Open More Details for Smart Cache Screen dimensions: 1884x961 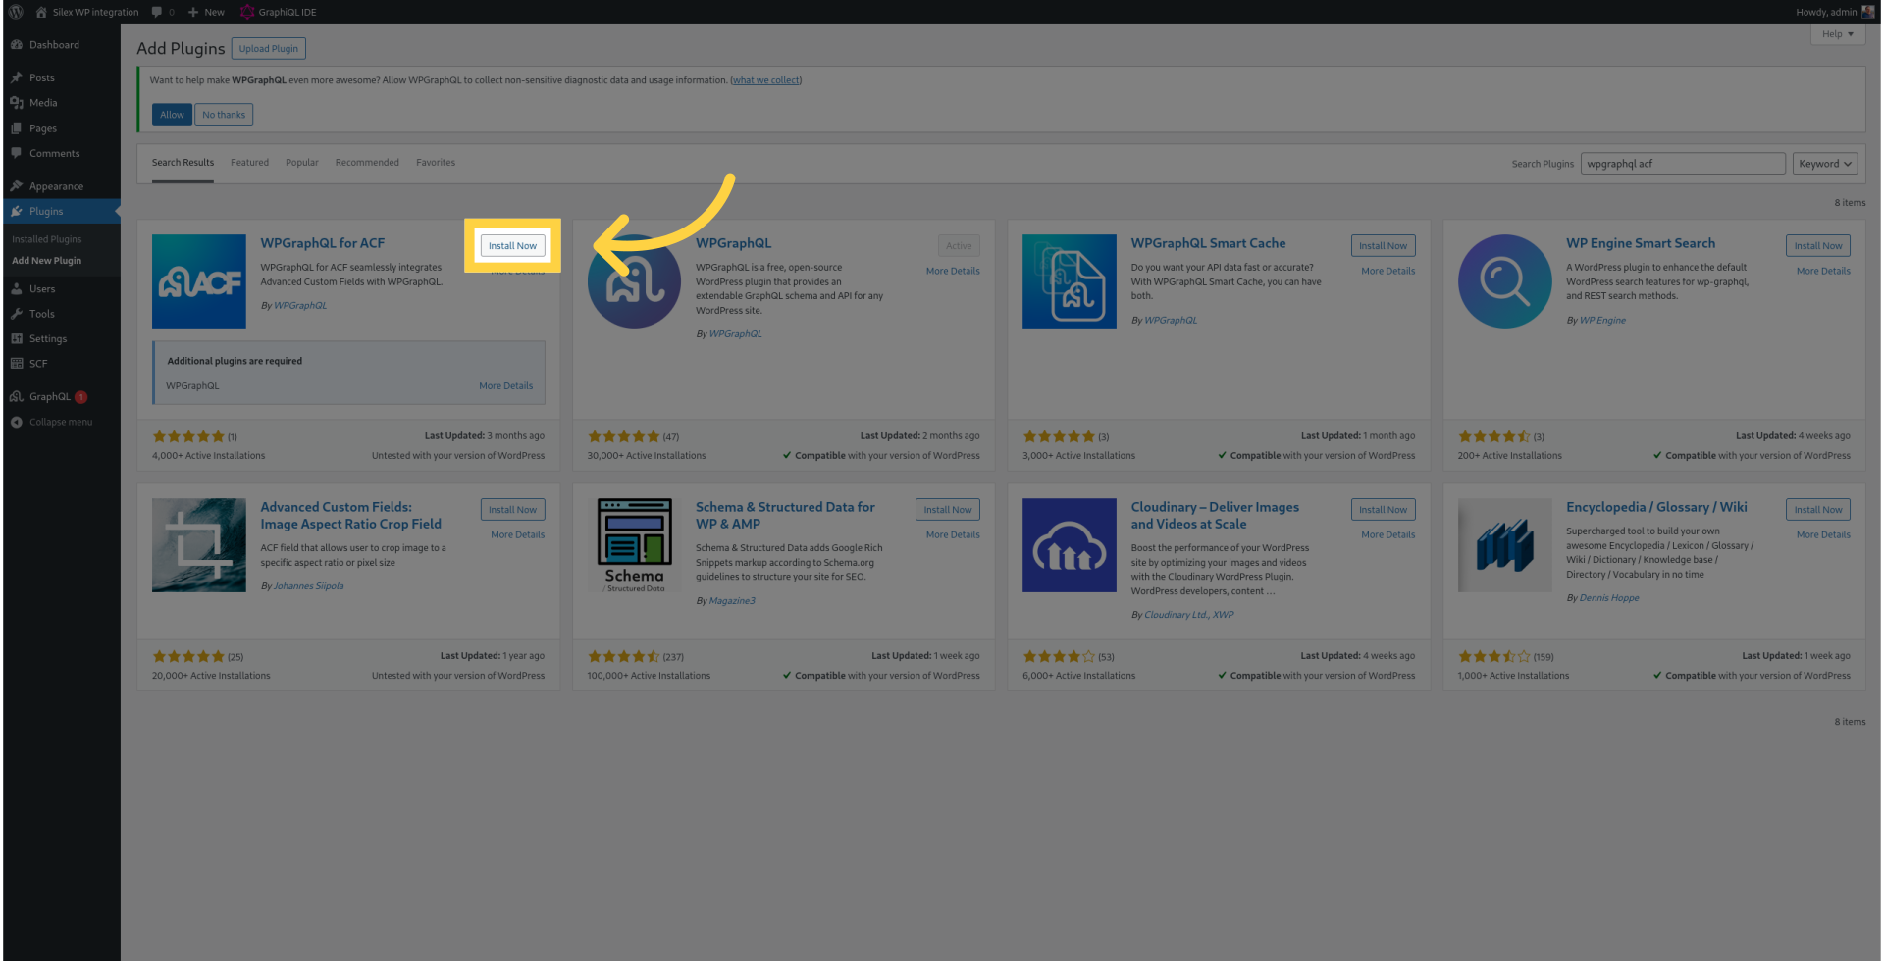(1387, 272)
